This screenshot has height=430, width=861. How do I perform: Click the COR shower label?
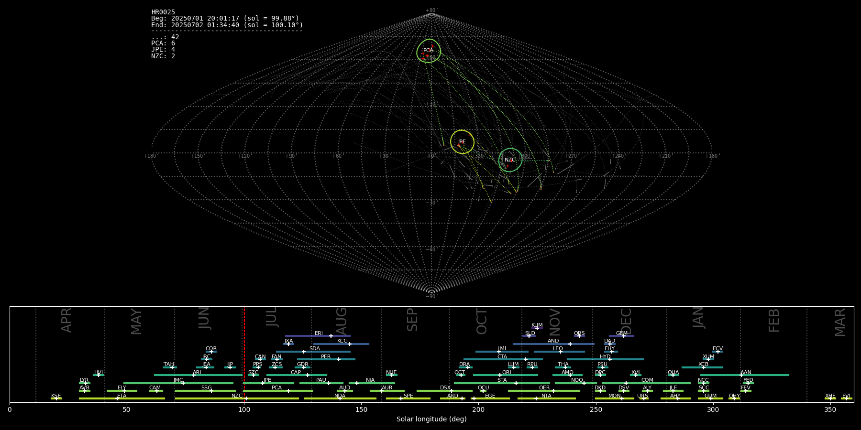tap(211, 349)
